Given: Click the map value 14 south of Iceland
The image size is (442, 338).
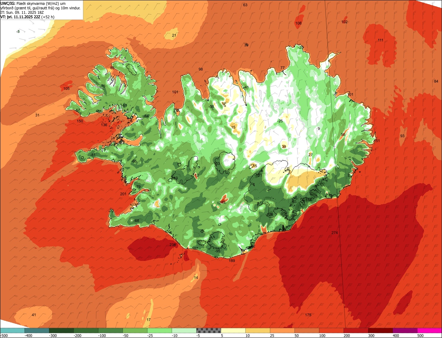Looking at the screenshot, I should coord(196,278).
